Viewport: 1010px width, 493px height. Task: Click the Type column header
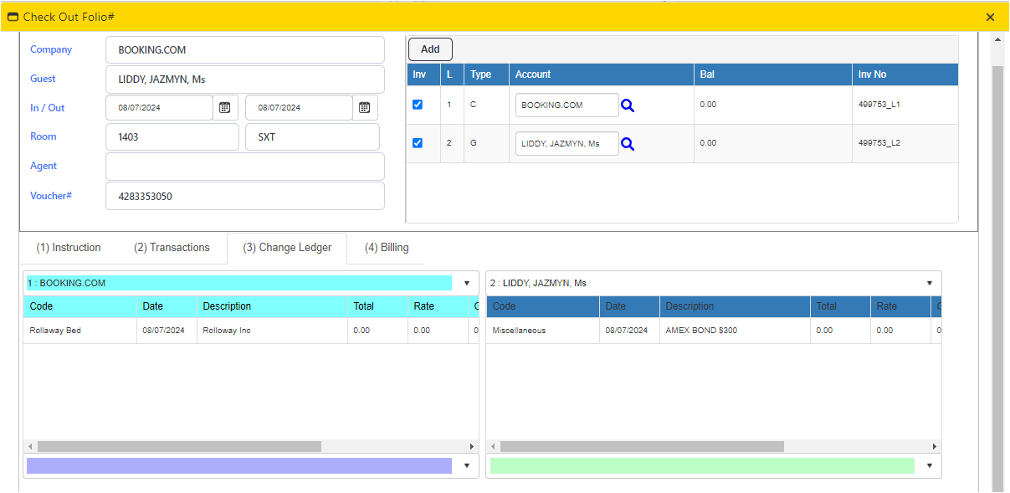tap(487, 74)
